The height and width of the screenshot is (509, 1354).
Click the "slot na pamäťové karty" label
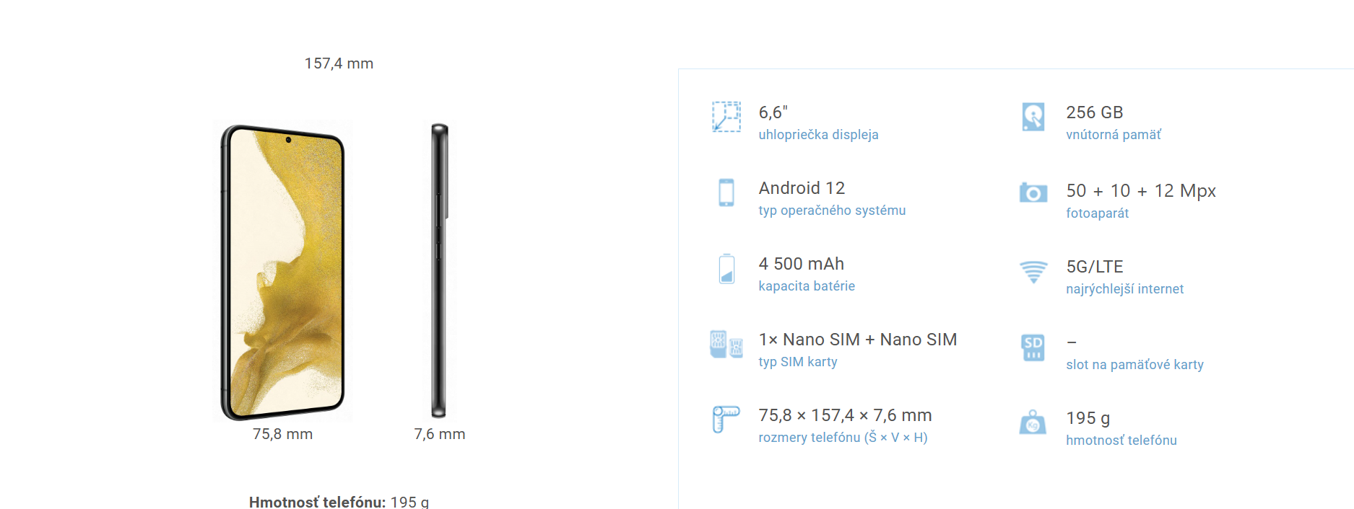pyautogui.click(x=1134, y=365)
